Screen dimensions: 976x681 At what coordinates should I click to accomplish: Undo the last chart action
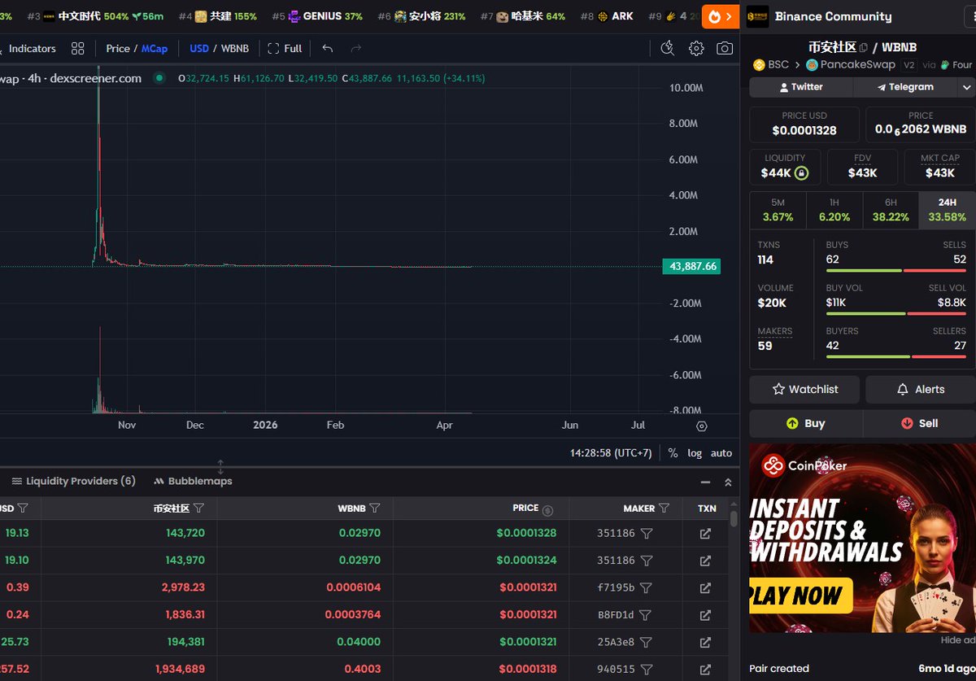pyautogui.click(x=327, y=49)
